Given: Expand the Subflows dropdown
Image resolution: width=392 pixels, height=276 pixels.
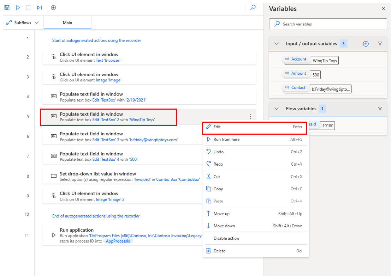Looking at the screenshot, I should 23,22.
